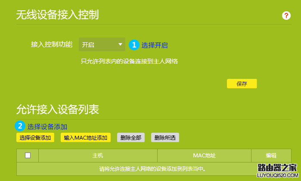Click the yellow 选择设备添加 button
The image size is (301, 181).
pos(35,137)
